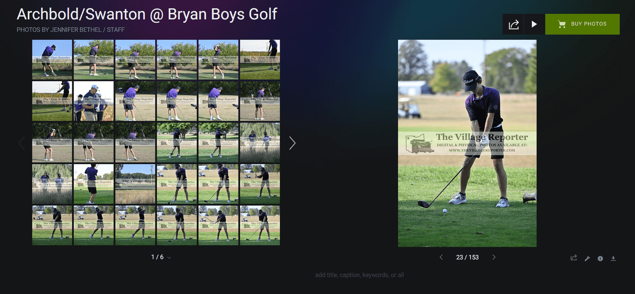Click the shopping cart icon
The image size is (635, 294).
(x=562, y=24)
